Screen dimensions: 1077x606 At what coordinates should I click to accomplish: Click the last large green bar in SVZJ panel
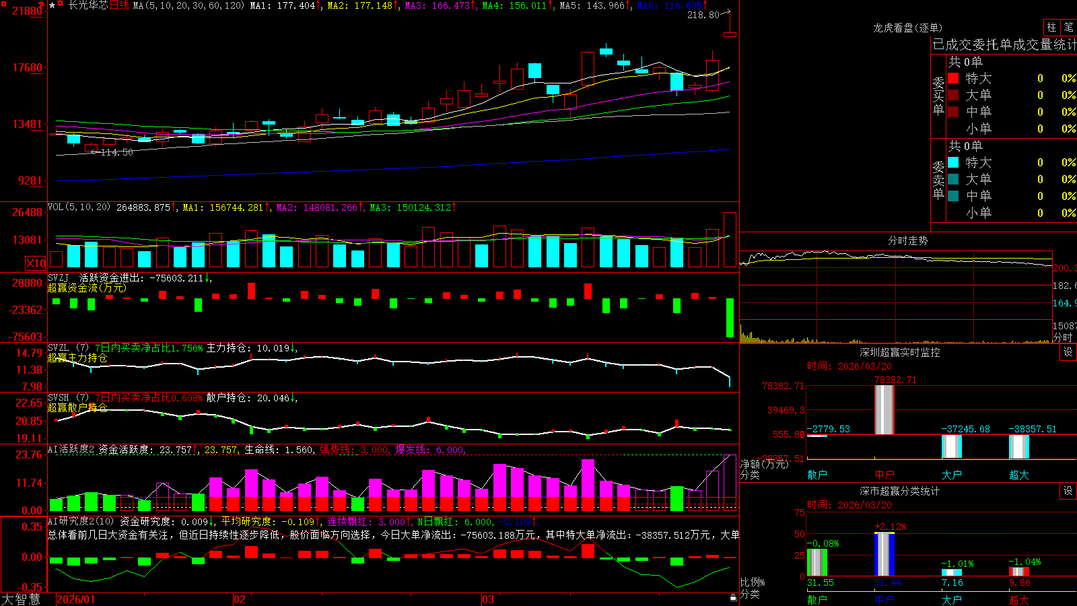730,318
